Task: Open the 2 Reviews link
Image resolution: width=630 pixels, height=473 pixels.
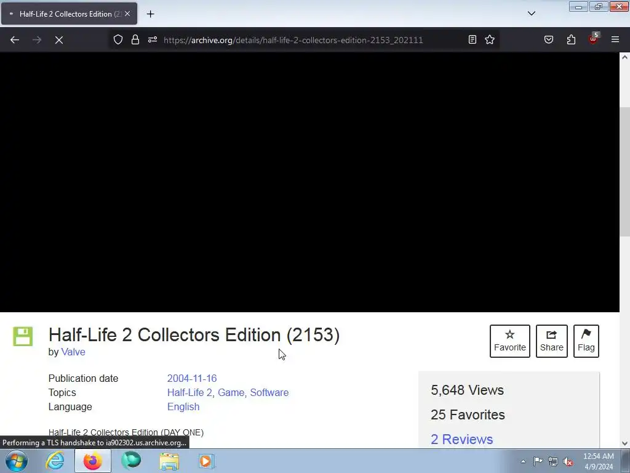Action: [x=461, y=439]
